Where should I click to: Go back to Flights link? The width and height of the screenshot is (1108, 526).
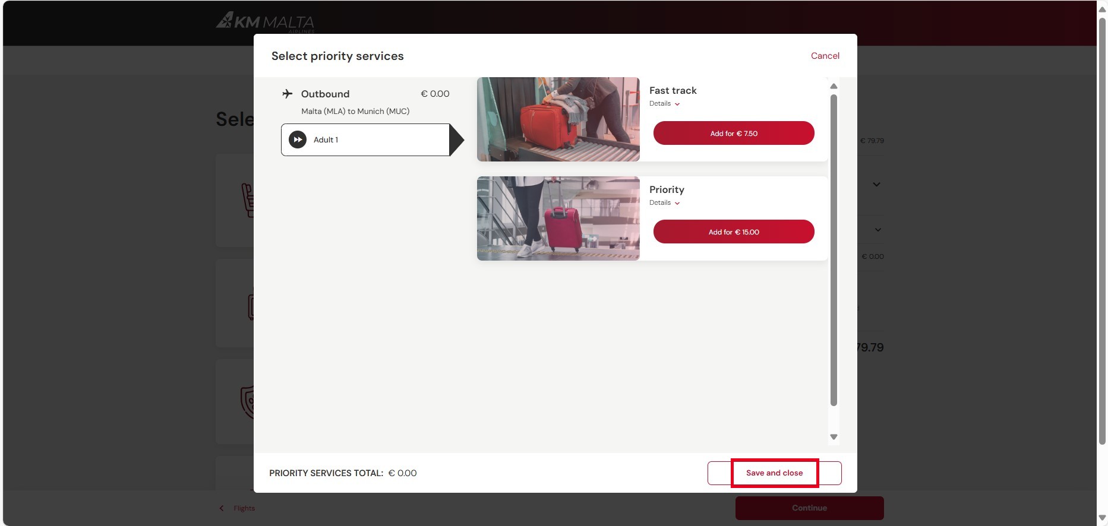pos(244,508)
